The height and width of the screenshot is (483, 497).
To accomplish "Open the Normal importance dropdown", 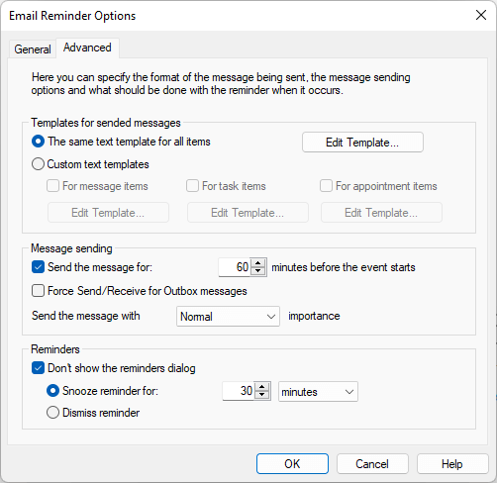I will (228, 317).
